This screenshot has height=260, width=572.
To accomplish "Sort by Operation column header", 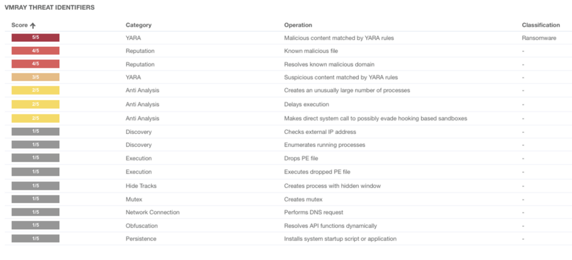I will (298, 25).
